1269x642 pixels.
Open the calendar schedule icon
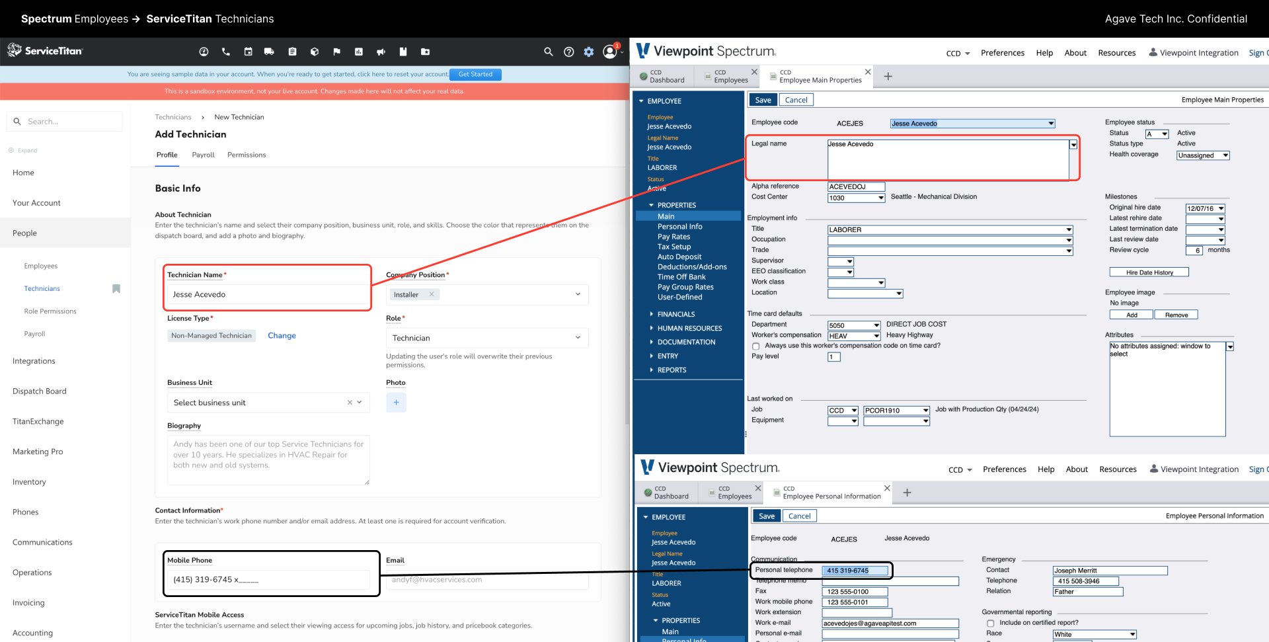click(x=248, y=52)
